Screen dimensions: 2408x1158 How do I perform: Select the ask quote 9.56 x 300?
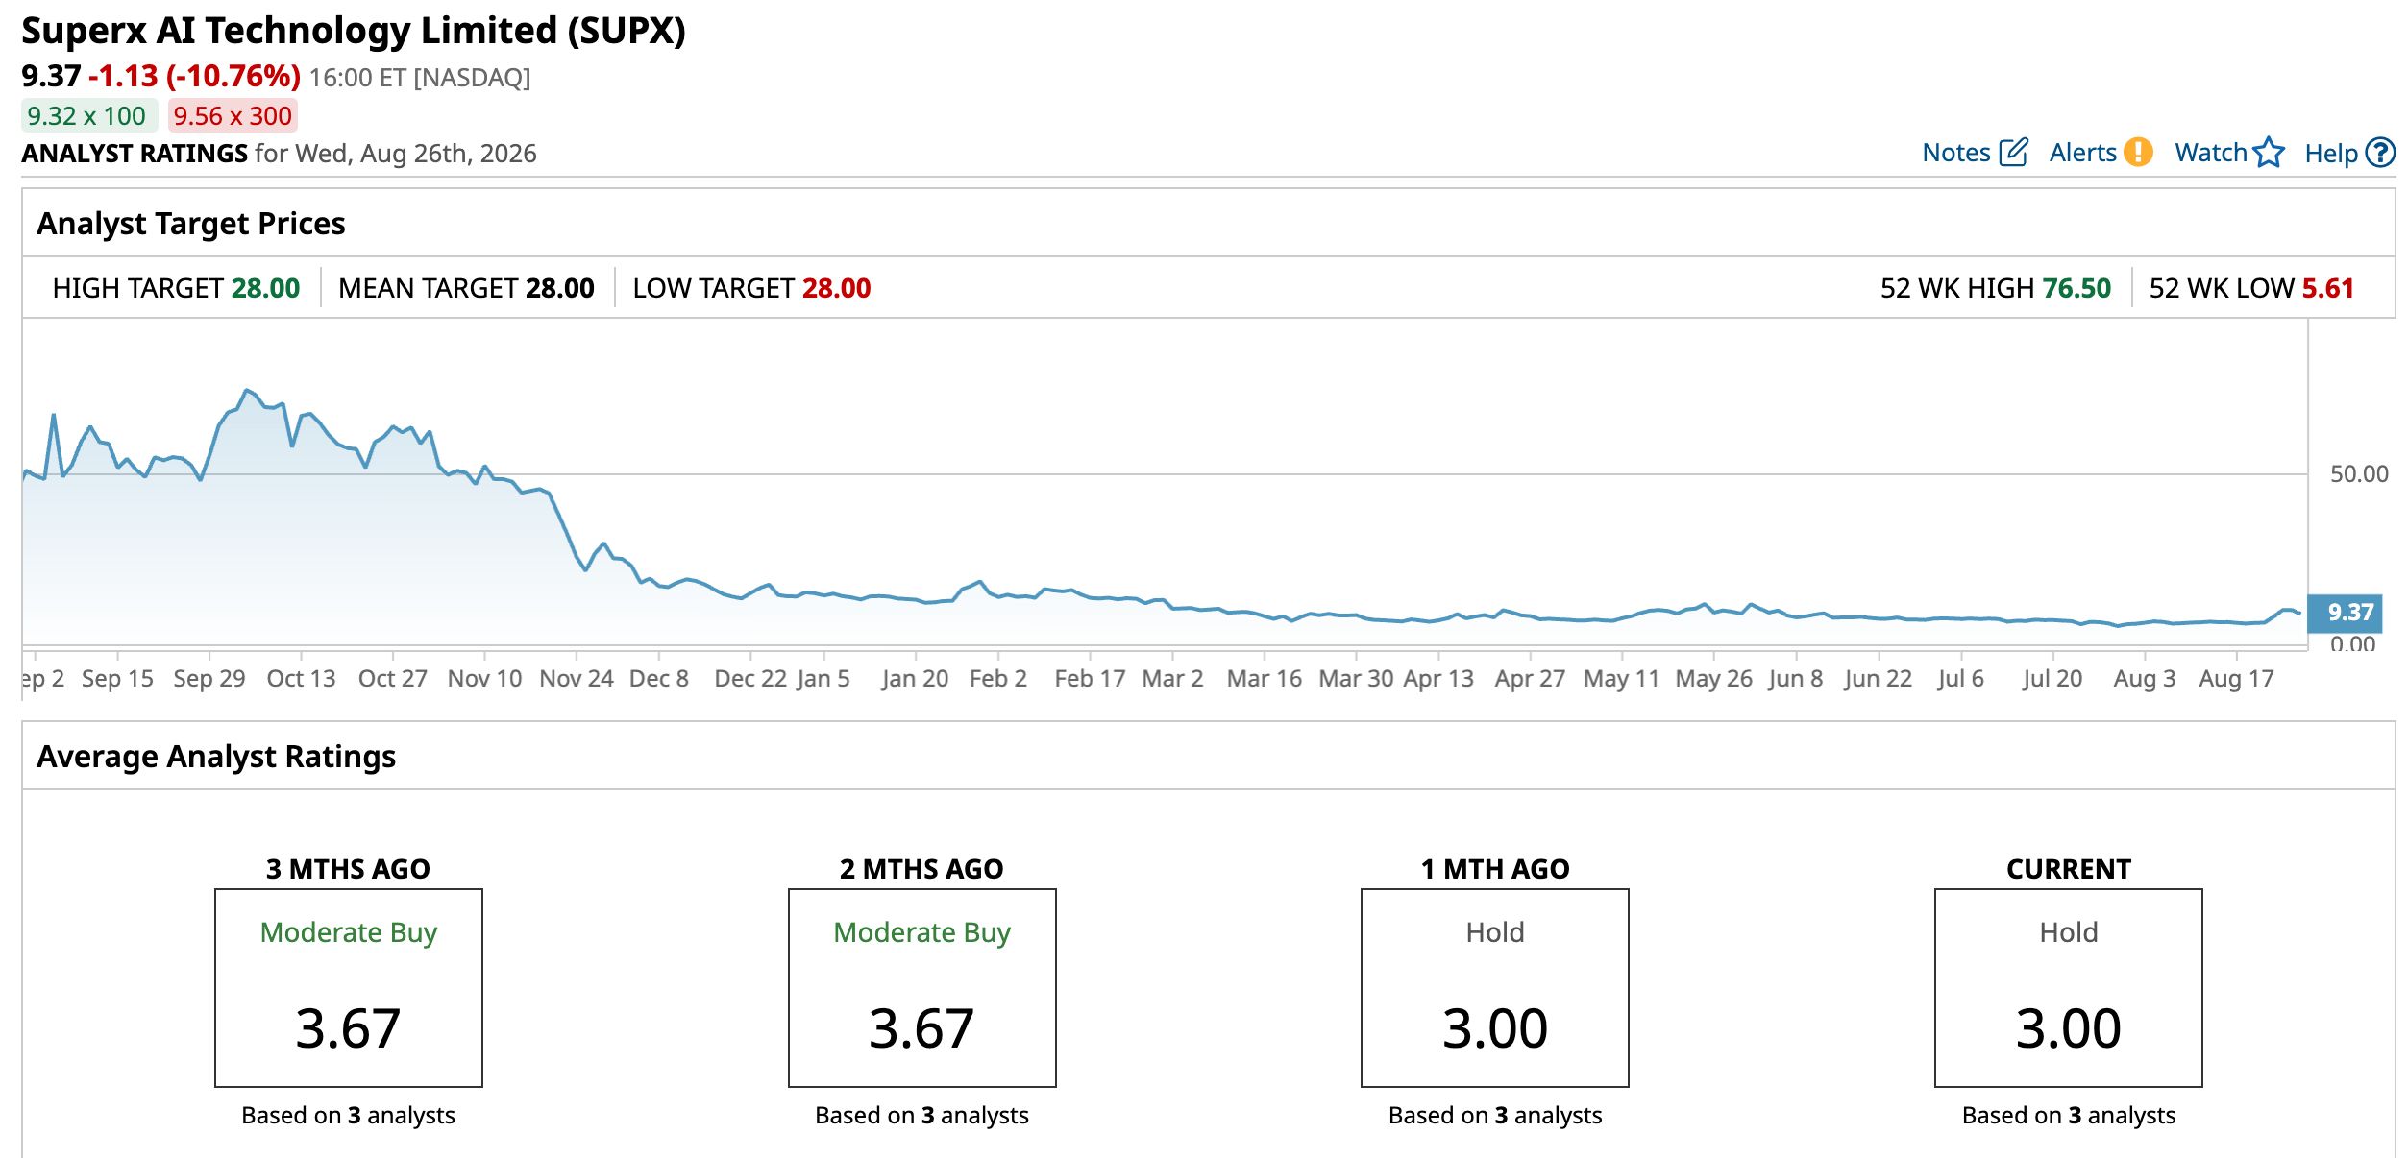[233, 116]
